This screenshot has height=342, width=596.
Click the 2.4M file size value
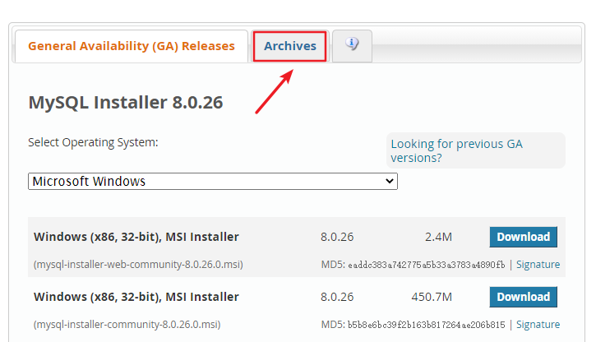tap(438, 237)
